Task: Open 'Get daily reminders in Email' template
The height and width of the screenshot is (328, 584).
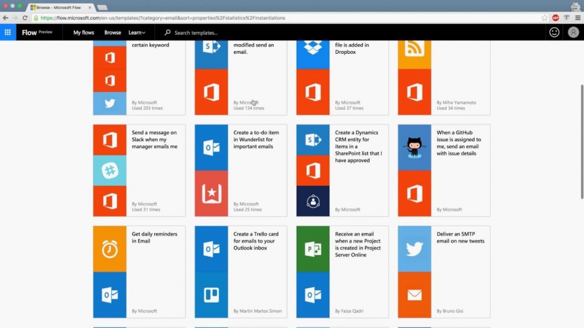Action: (x=154, y=237)
